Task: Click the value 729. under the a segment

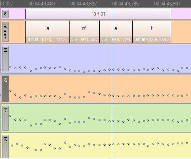Action: coord(126,40)
